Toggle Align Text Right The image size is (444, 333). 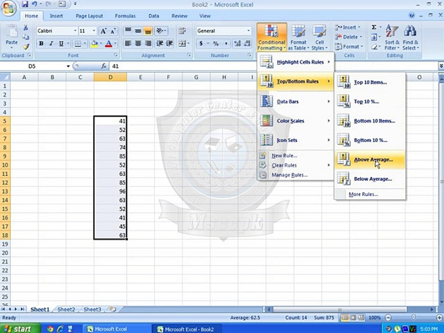click(148, 43)
